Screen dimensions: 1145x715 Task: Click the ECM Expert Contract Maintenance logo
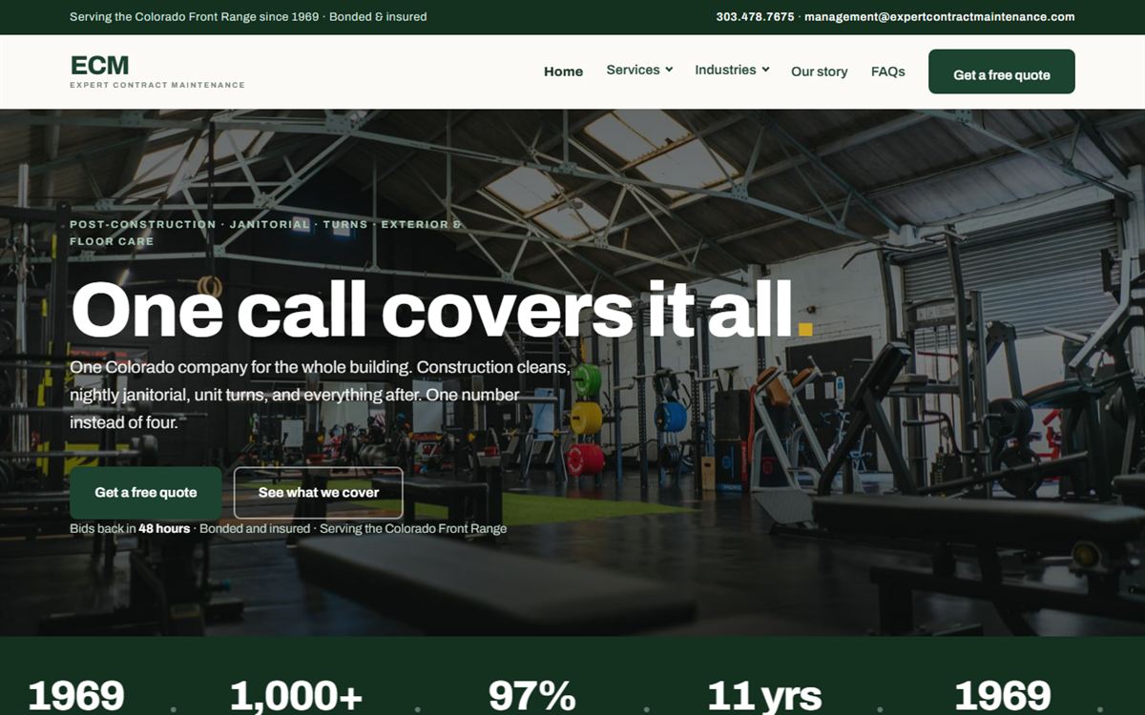157,71
